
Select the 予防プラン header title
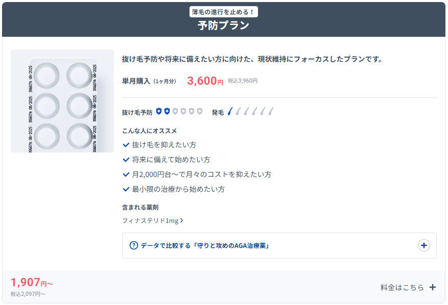[x=224, y=26]
